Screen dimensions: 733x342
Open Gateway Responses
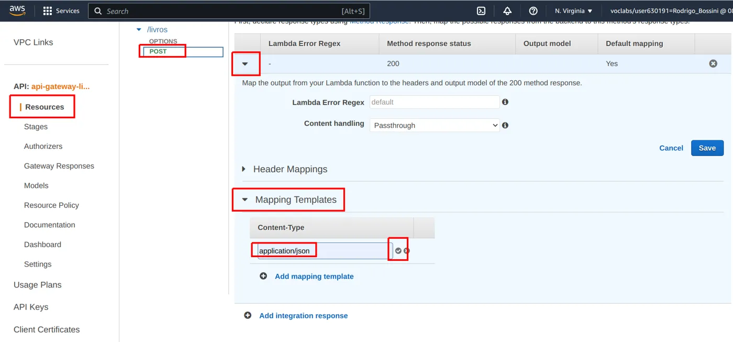[59, 166]
